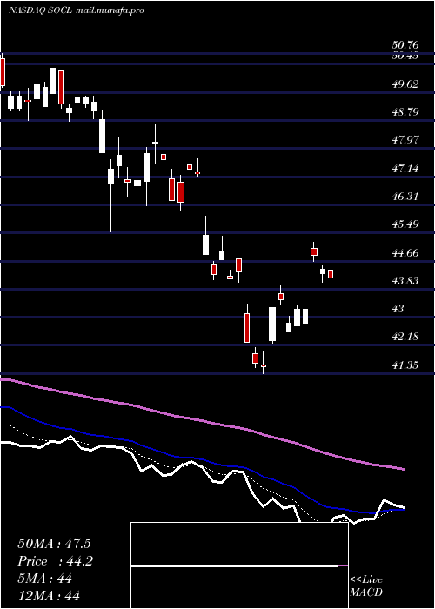Click the mail.munafa.pro label
The width and height of the screenshot is (435, 609).
point(109,10)
